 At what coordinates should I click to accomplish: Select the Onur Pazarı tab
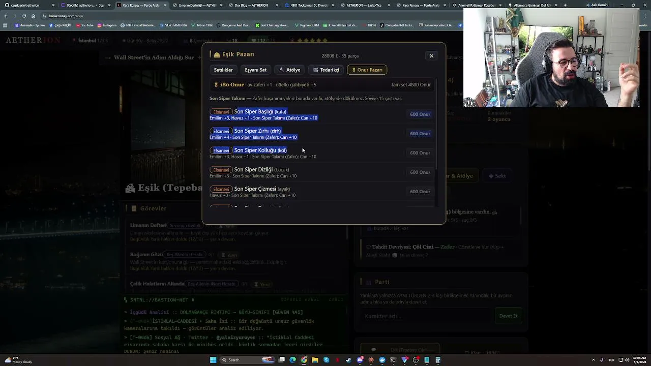(367, 70)
